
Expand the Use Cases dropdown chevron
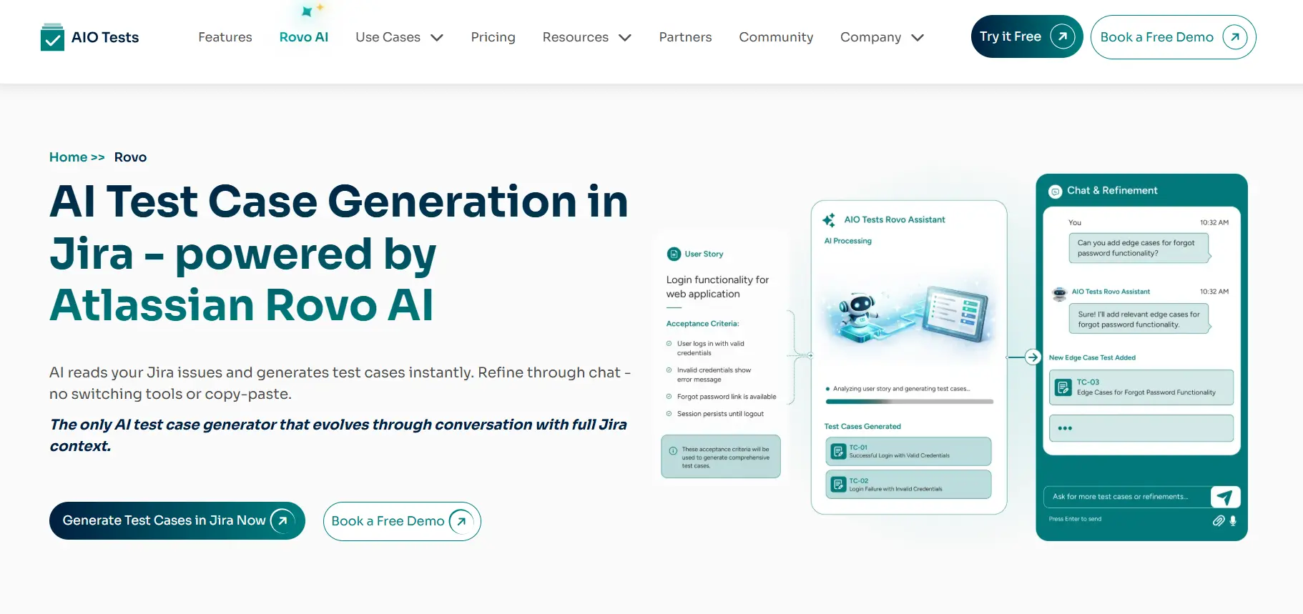tap(437, 38)
